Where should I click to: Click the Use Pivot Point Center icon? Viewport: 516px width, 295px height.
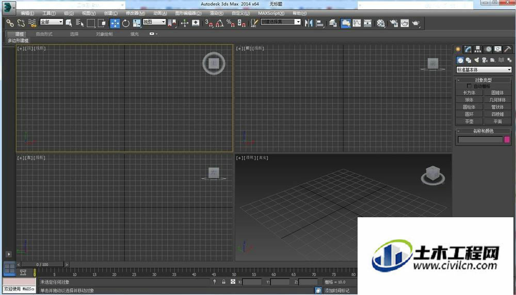(172, 23)
